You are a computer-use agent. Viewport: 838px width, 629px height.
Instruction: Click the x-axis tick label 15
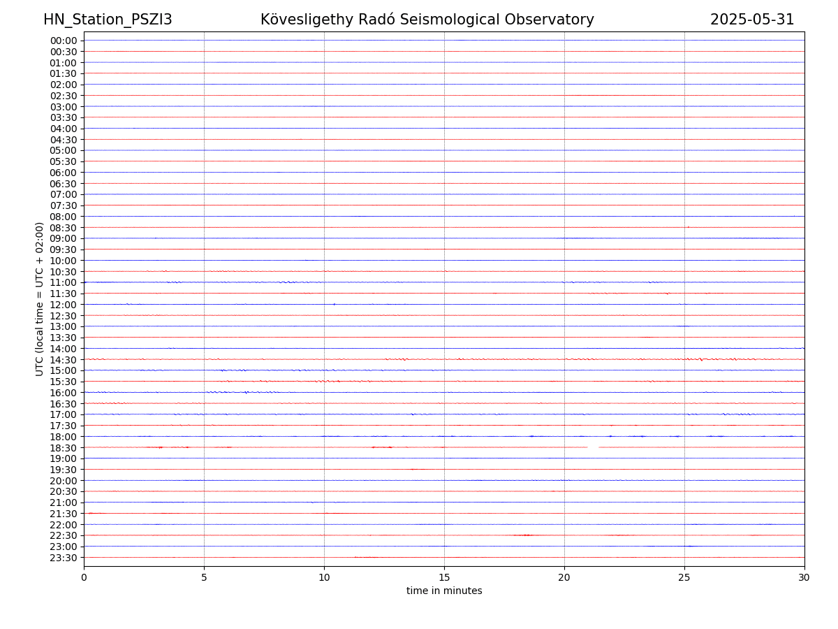[444, 577]
